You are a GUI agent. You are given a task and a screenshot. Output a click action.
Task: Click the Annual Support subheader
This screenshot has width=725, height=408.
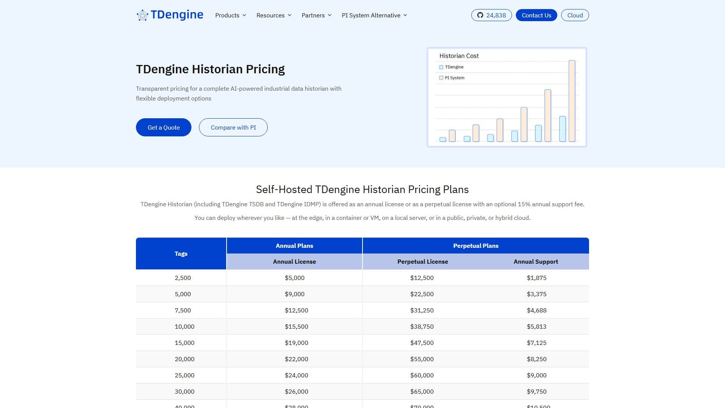[536, 261]
